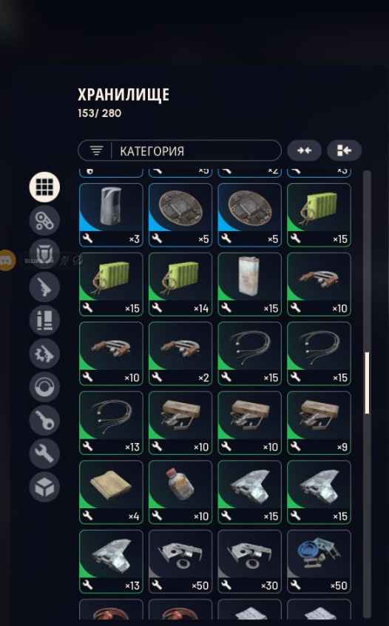The width and height of the screenshot is (389, 626).
Task: Click the sort into storage arrow button
Action: click(345, 150)
